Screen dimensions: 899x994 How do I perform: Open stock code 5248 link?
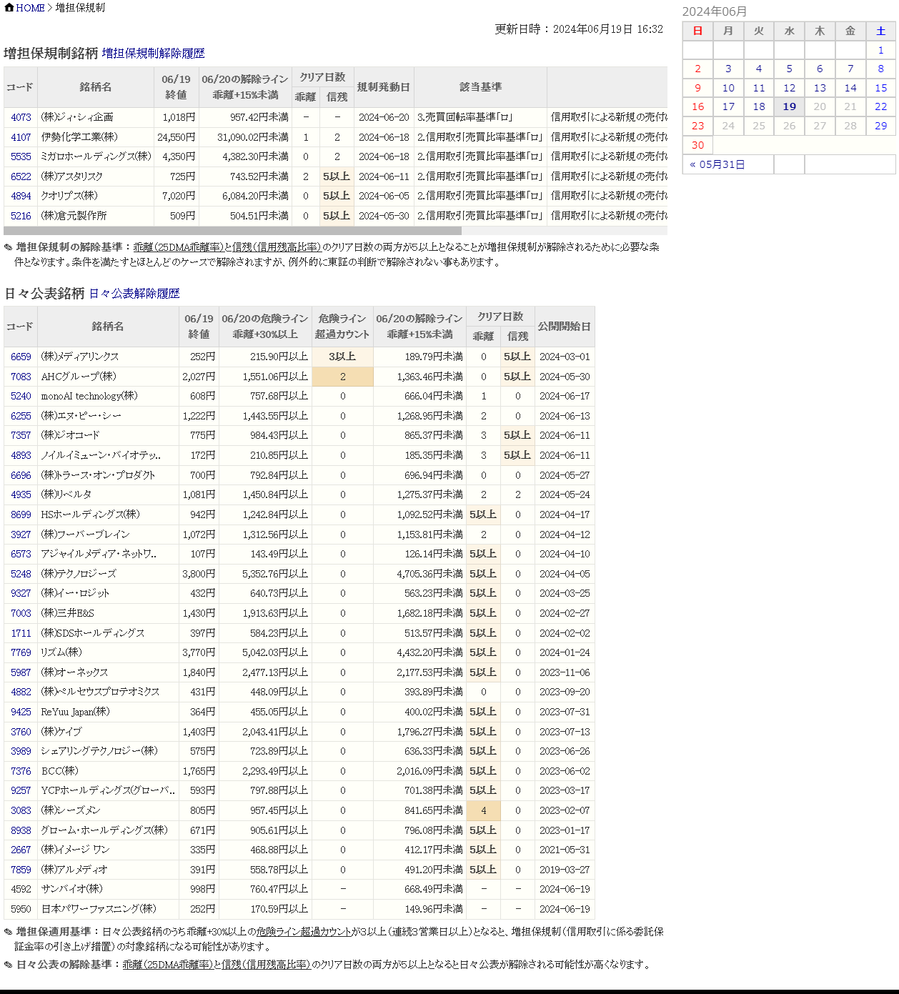21,574
